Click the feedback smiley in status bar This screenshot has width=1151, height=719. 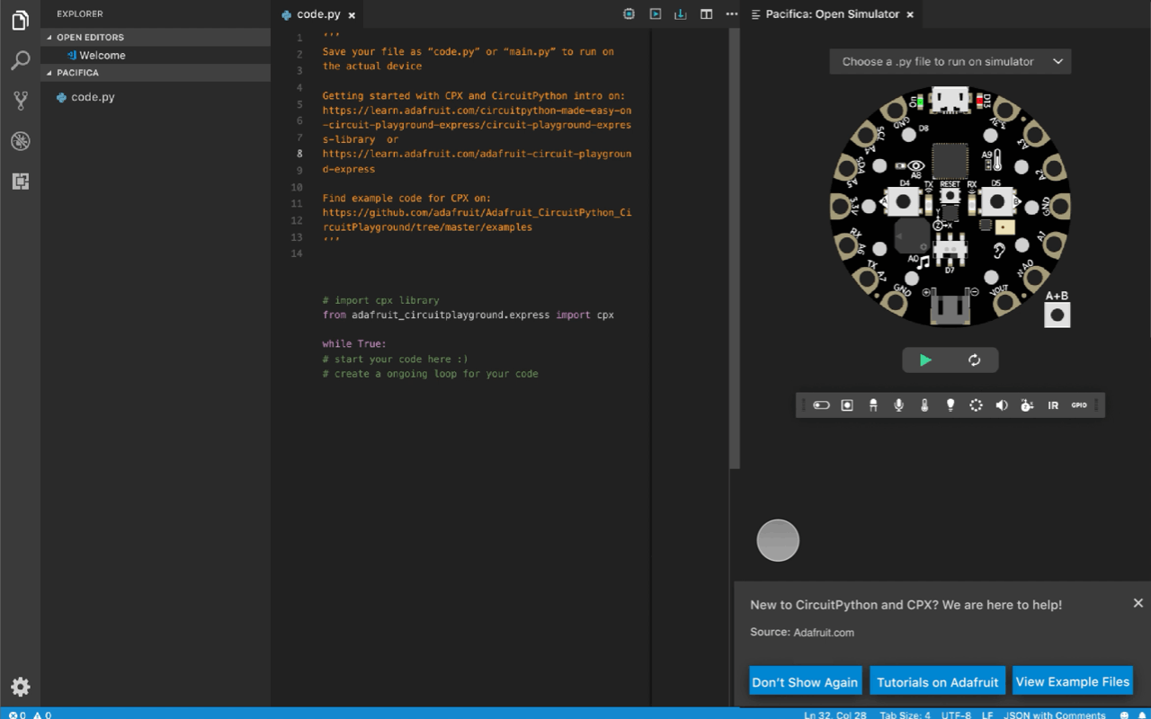coord(1124,715)
